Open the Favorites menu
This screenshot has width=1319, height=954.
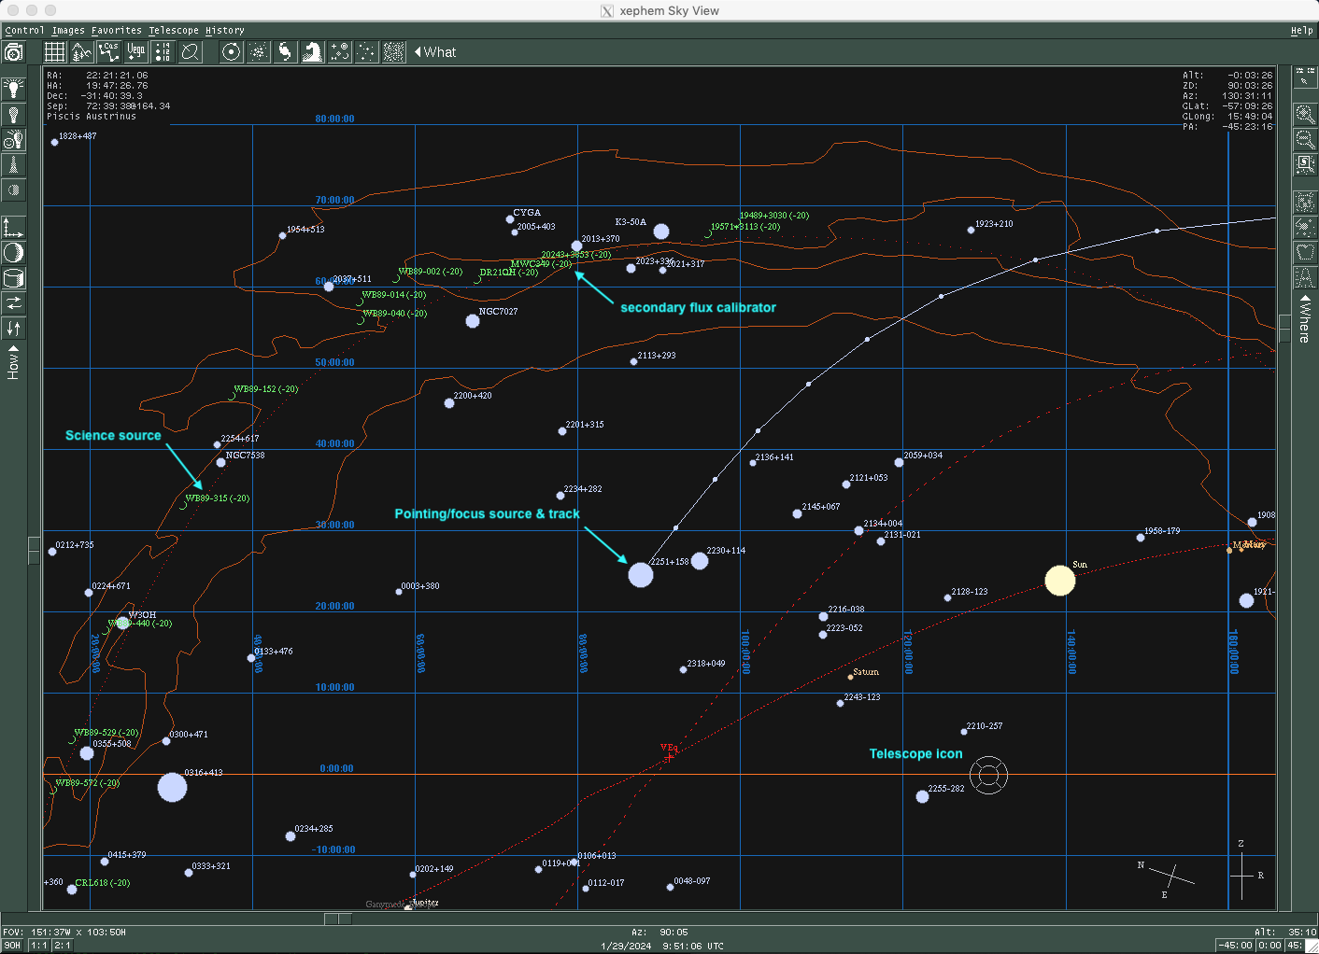point(117,31)
